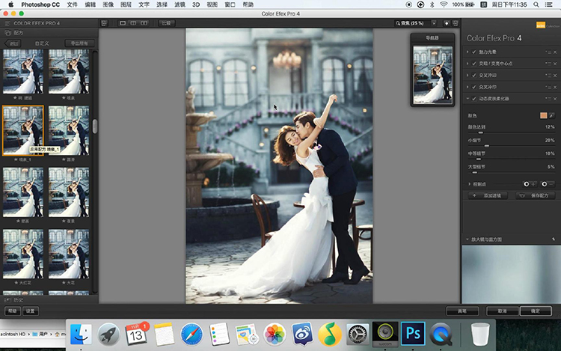This screenshot has height=351, width=561.
Task: Pick skin color with the eyedropper
Action: point(552,115)
